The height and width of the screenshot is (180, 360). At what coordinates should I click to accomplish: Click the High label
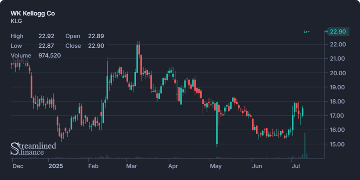point(17,36)
